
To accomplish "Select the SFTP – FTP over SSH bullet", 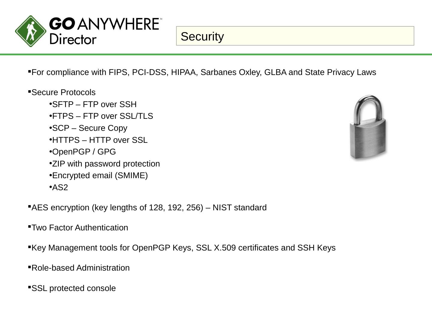I will pos(94,104).
